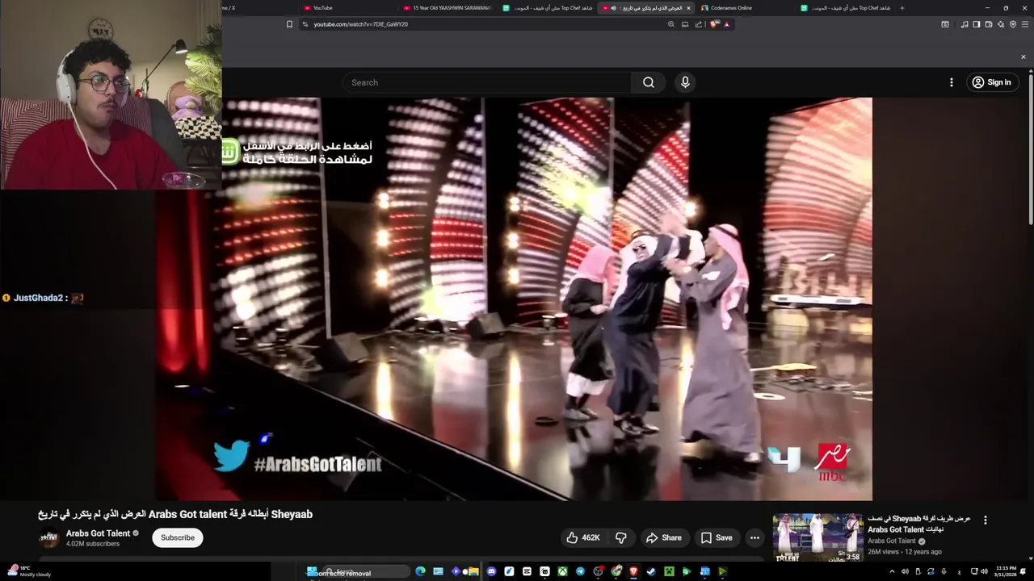Mute the currently playing tab audio
The width and height of the screenshot is (1034, 581).
[x=614, y=8]
